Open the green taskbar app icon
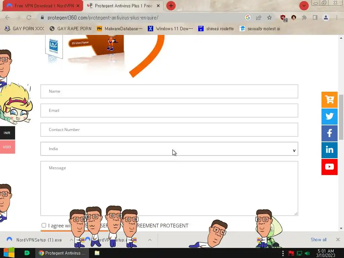344x258 pixels. tap(27, 253)
